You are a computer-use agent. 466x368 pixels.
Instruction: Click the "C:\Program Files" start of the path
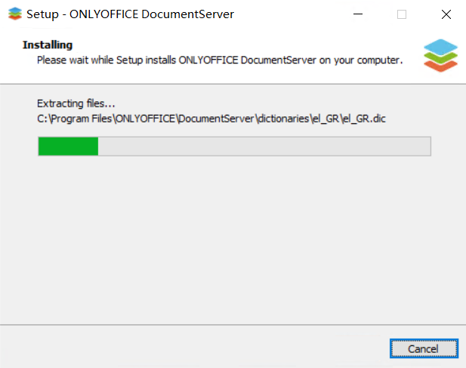pyautogui.click(x=75, y=119)
